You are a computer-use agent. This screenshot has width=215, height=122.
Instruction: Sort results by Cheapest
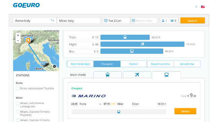[107, 64]
